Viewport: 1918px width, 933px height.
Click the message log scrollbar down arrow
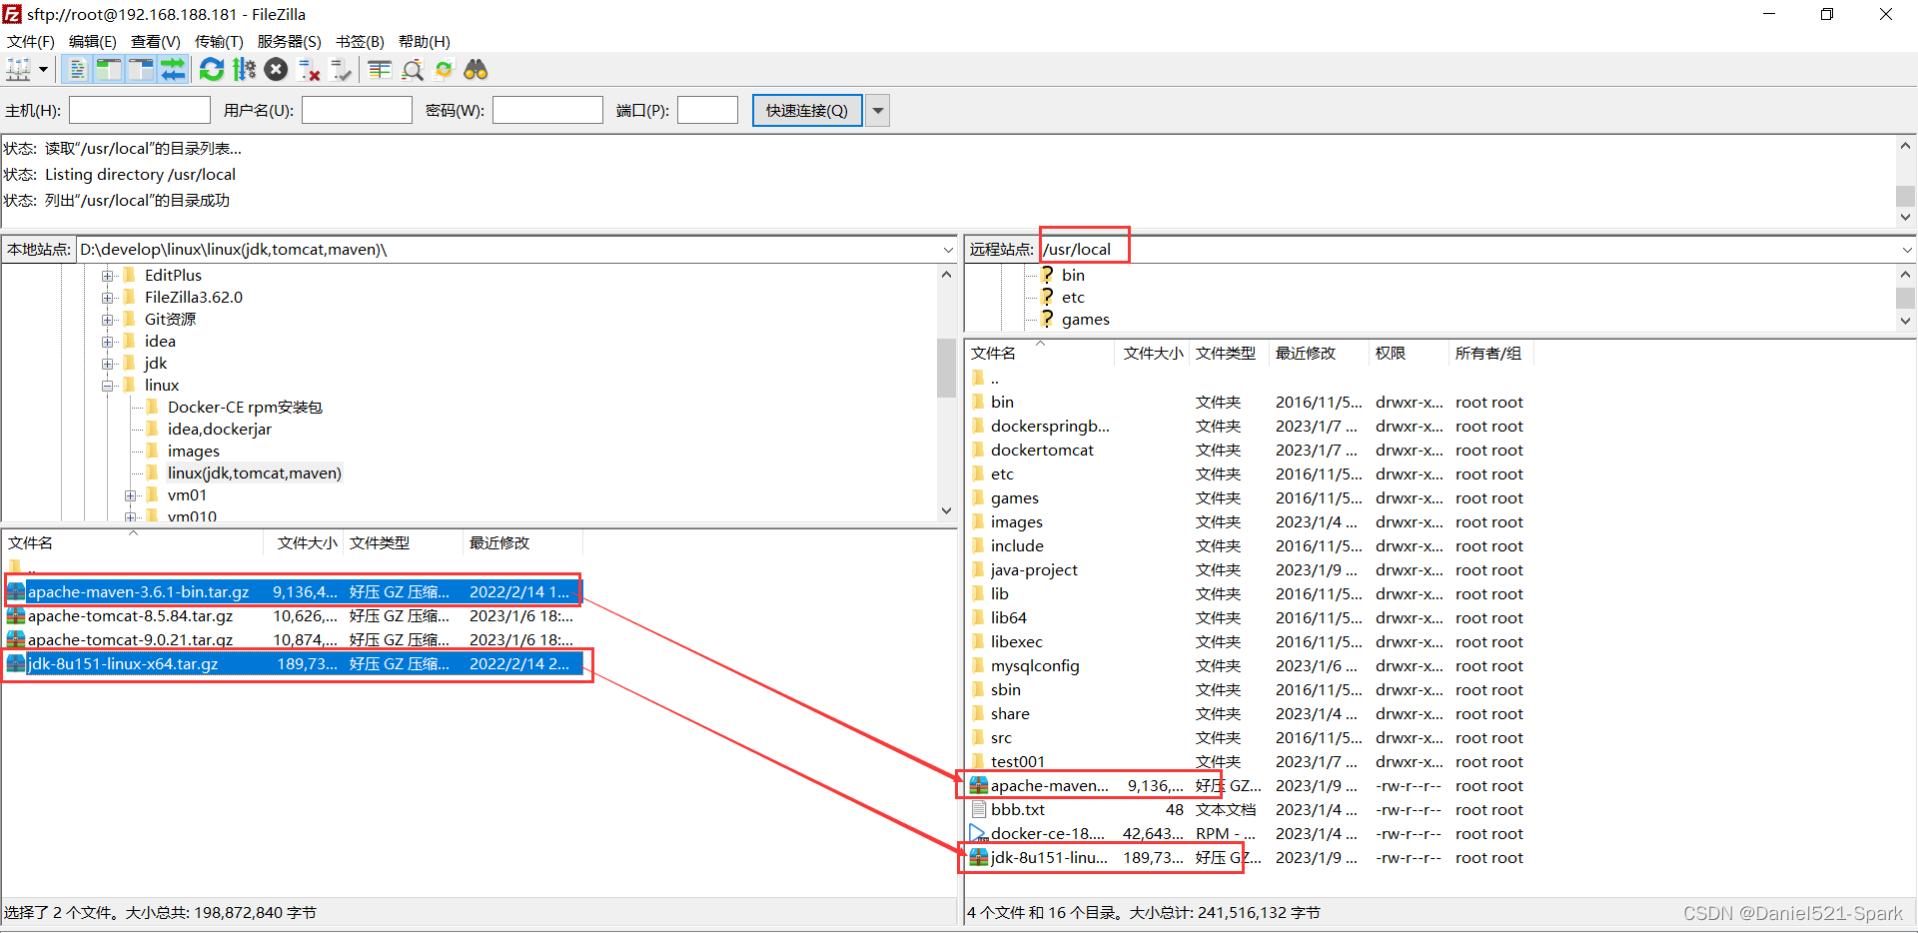1906,217
